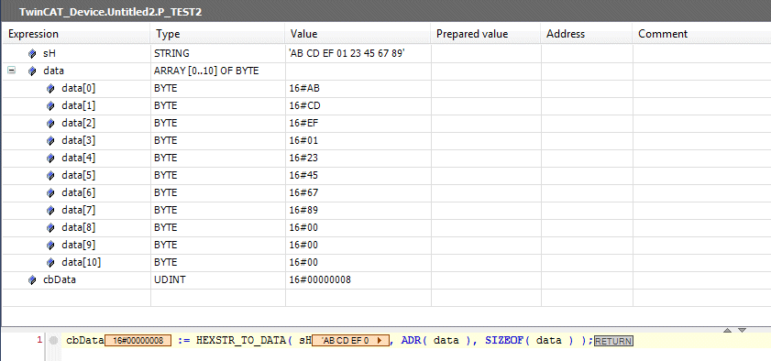Collapse the data array tree node
This screenshot has width=771, height=361.
[x=11, y=71]
